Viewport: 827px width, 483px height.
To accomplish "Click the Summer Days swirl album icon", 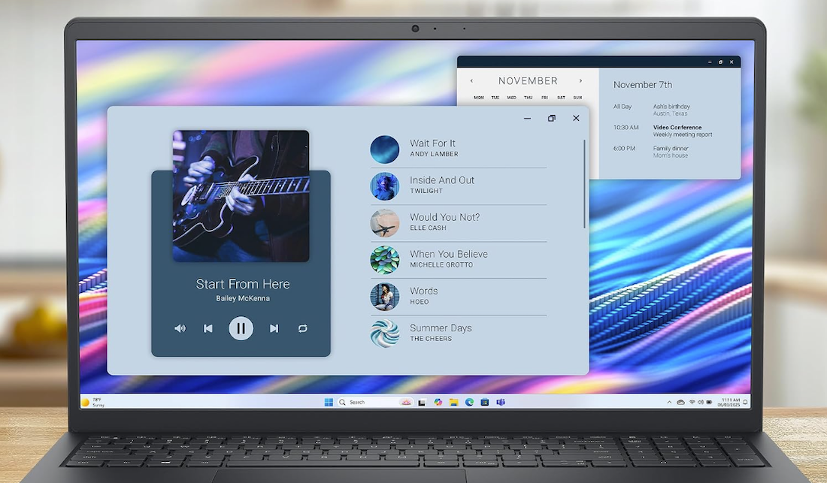I will (x=384, y=334).
